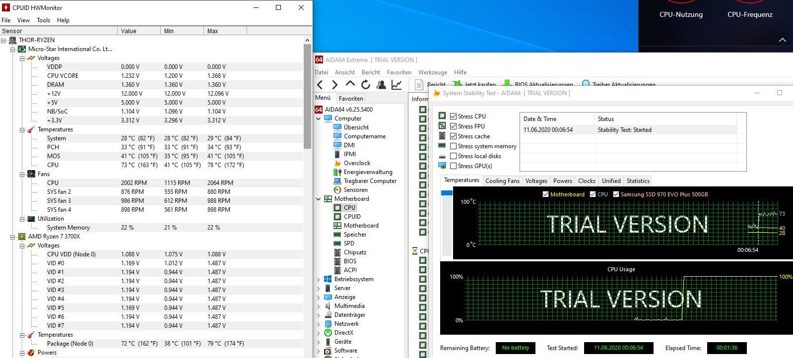The image size is (793, 358).
Task: Collapse Fans node in HWMonitor
Action: click(22, 174)
